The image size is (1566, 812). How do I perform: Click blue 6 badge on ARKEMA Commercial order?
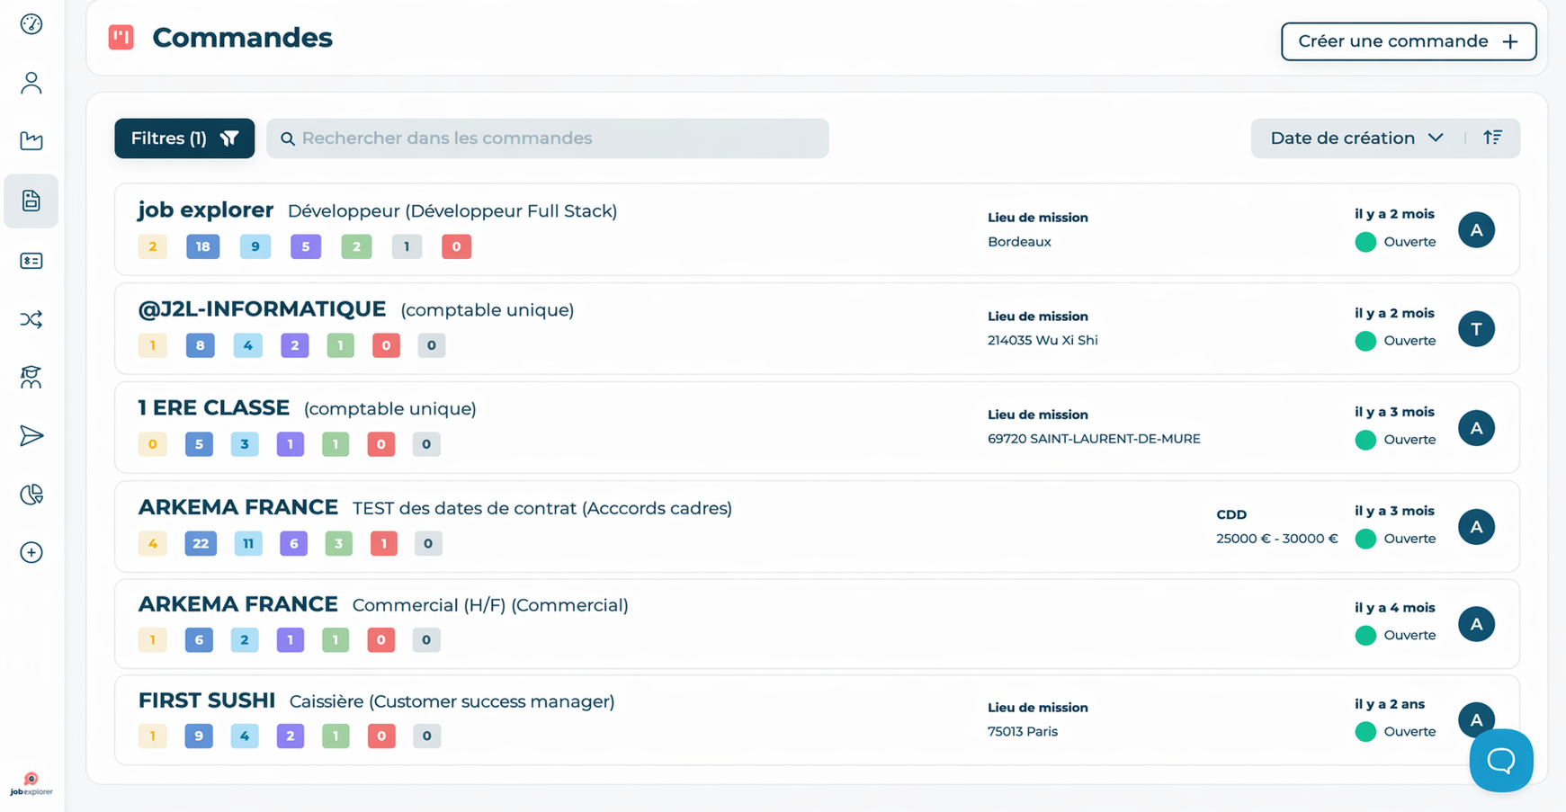point(199,640)
